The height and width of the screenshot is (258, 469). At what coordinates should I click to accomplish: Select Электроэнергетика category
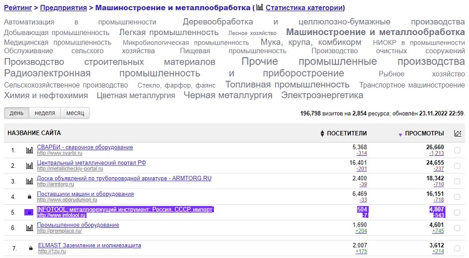322,95
